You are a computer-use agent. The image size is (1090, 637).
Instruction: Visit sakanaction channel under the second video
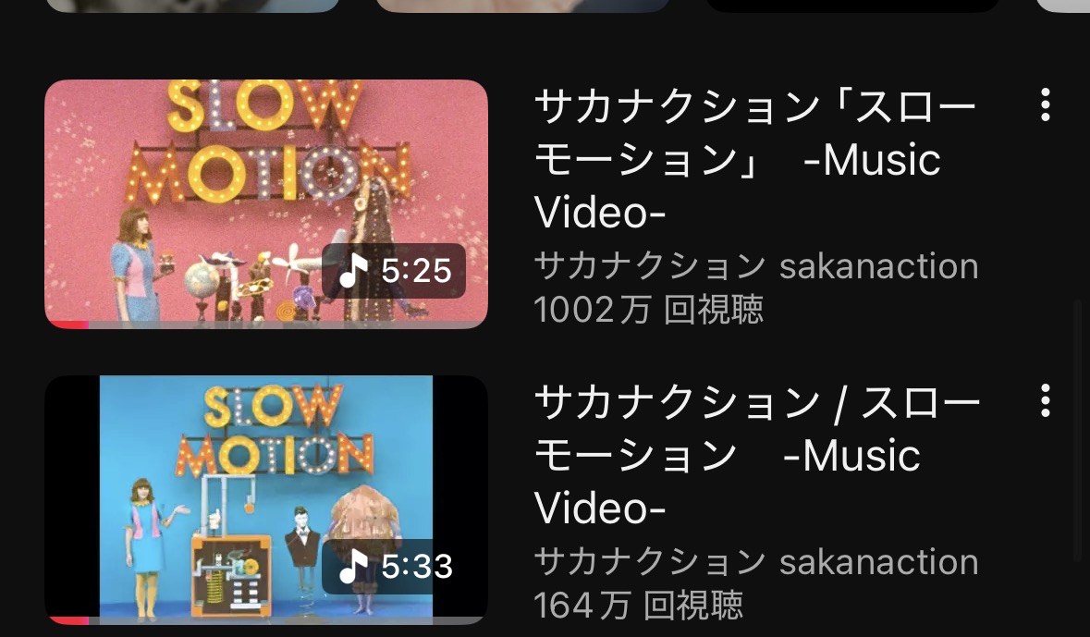[756, 562]
